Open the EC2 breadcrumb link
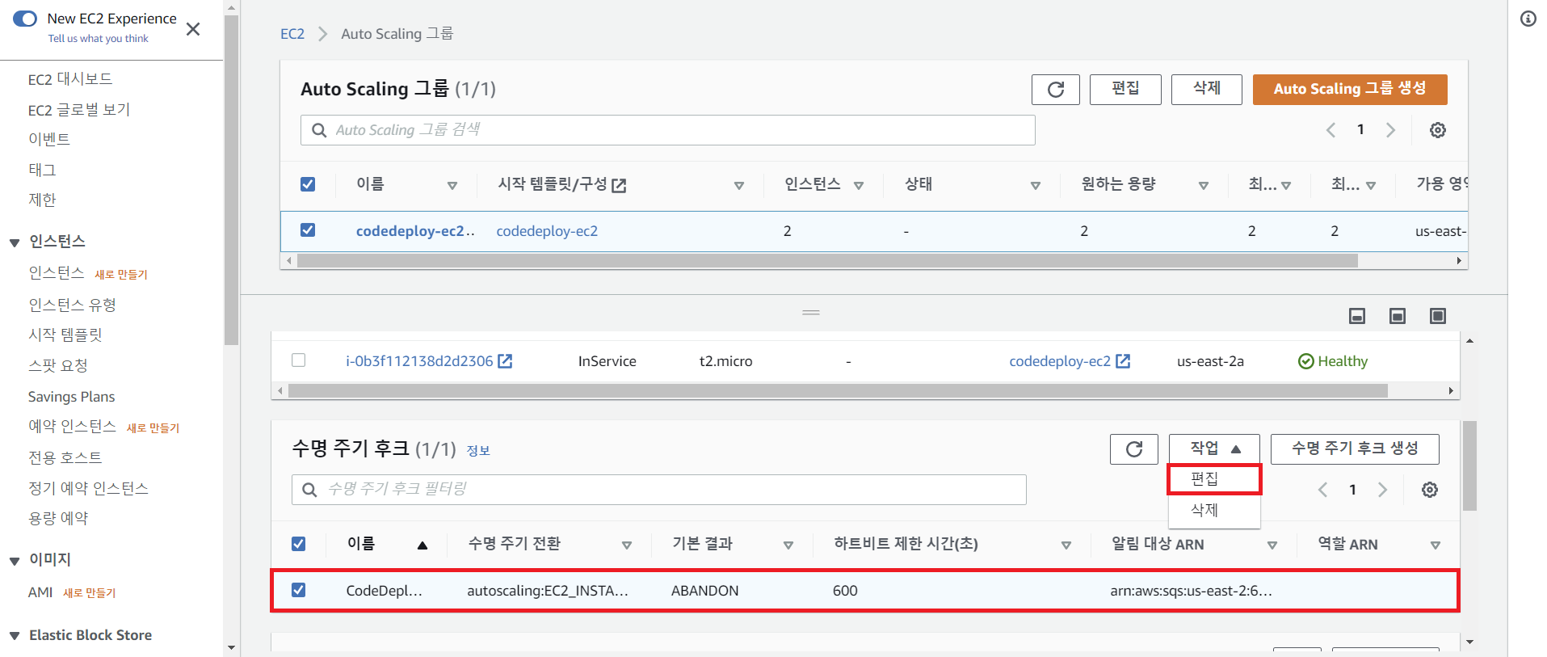 (x=292, y=34)
